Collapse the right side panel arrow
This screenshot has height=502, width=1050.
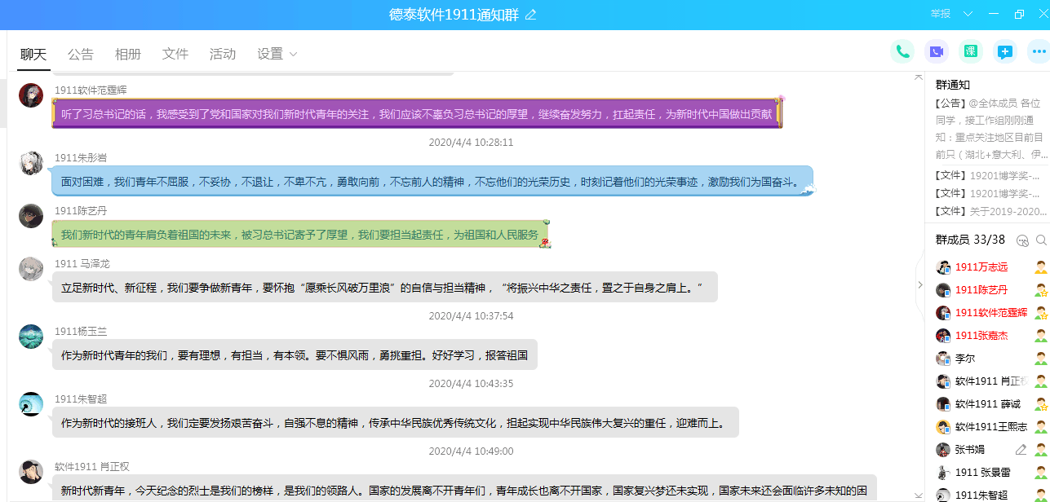click(x=920, y=285)
